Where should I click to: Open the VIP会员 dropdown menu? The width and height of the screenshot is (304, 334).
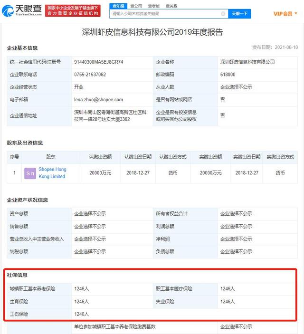(x=285, y=14)
